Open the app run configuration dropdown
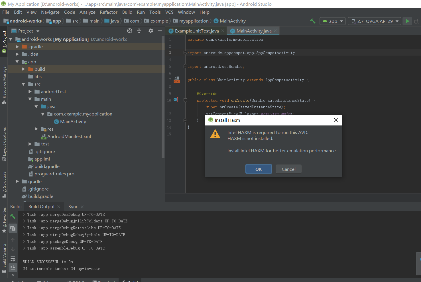This screenshot has height=282, width=421. click(332, 21)
